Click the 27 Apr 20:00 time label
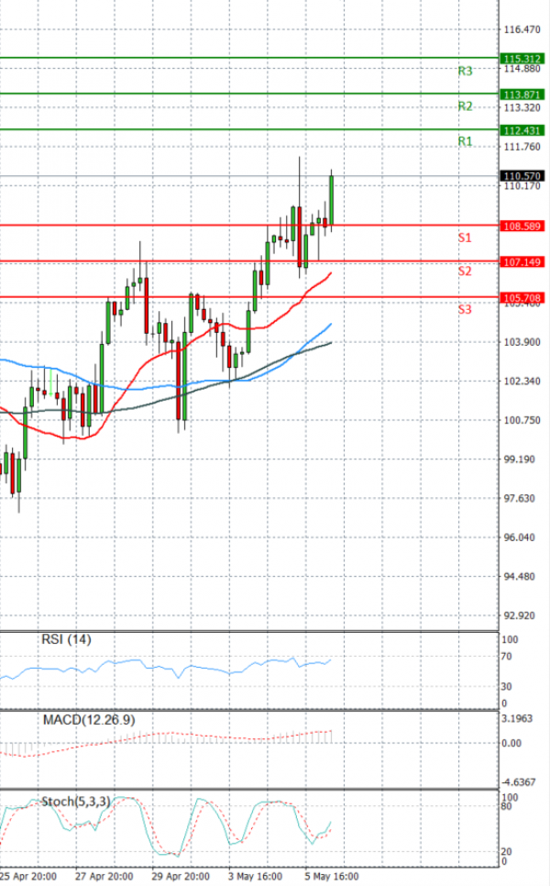550x886 pixels. click(104, 877)
